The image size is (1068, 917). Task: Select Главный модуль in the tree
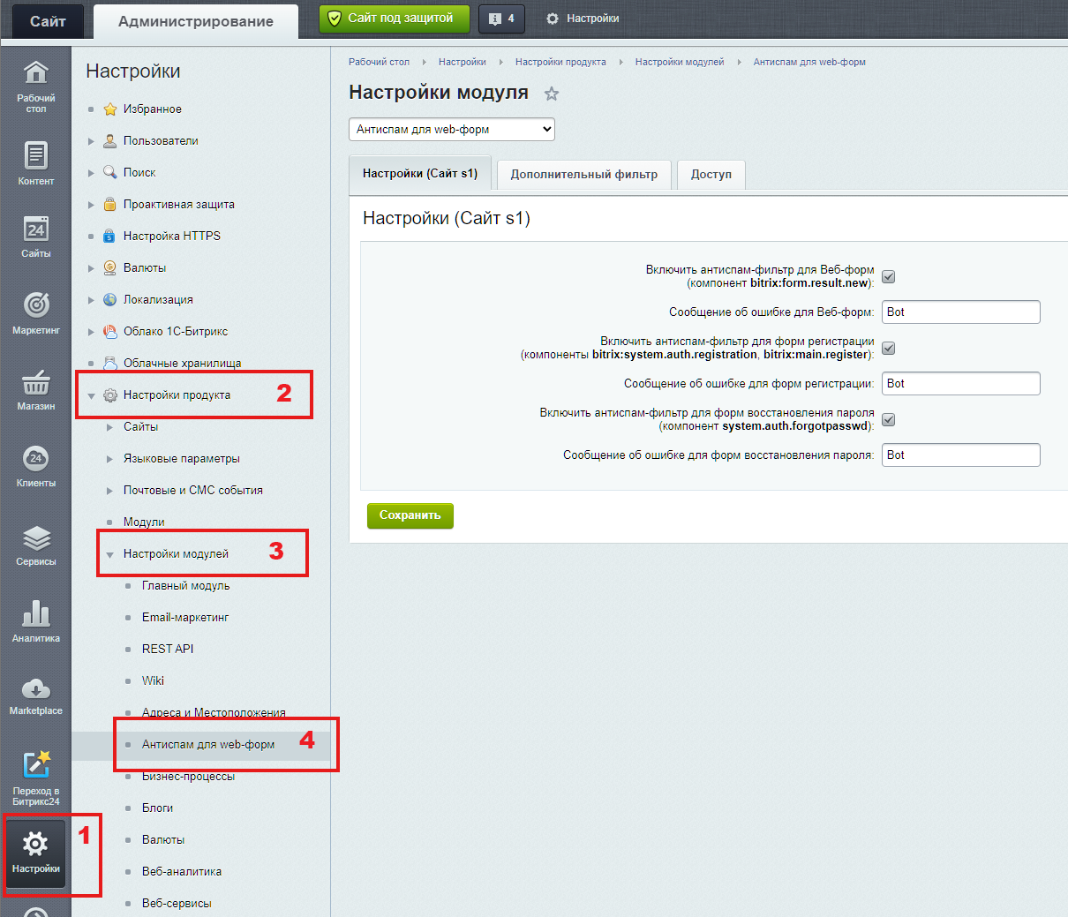(185, 585)
